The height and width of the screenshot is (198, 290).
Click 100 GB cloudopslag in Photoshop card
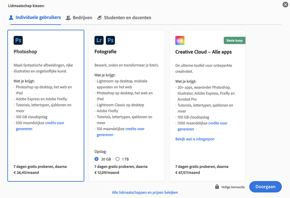(x=32, y=117)
